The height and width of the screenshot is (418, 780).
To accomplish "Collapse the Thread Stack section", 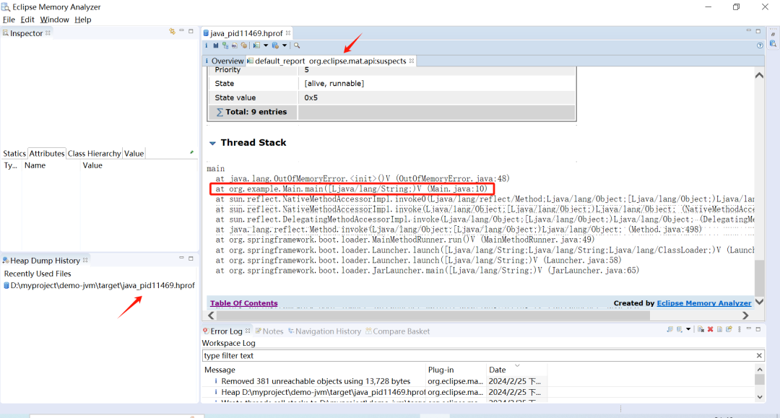I will click(212, 143).
